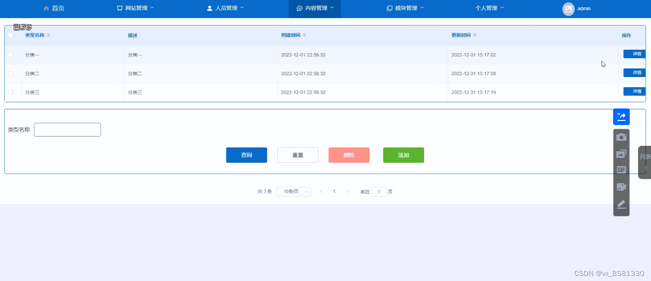Screen dimensions: 651x281
Task: Open 详情 for 分类一 row
Action: (635, 54)
